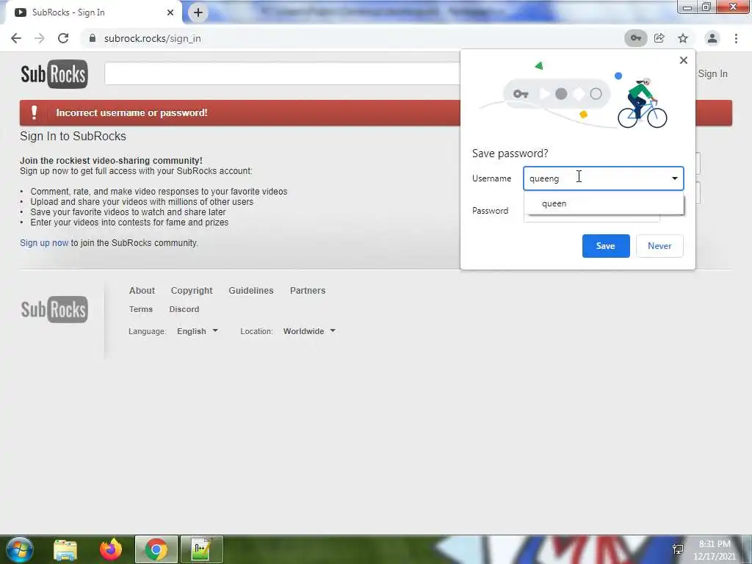Image resolution: width=752 pixels, height=564 pixels.
Task: Open the Terms footer link
Action: coord(140,309)
